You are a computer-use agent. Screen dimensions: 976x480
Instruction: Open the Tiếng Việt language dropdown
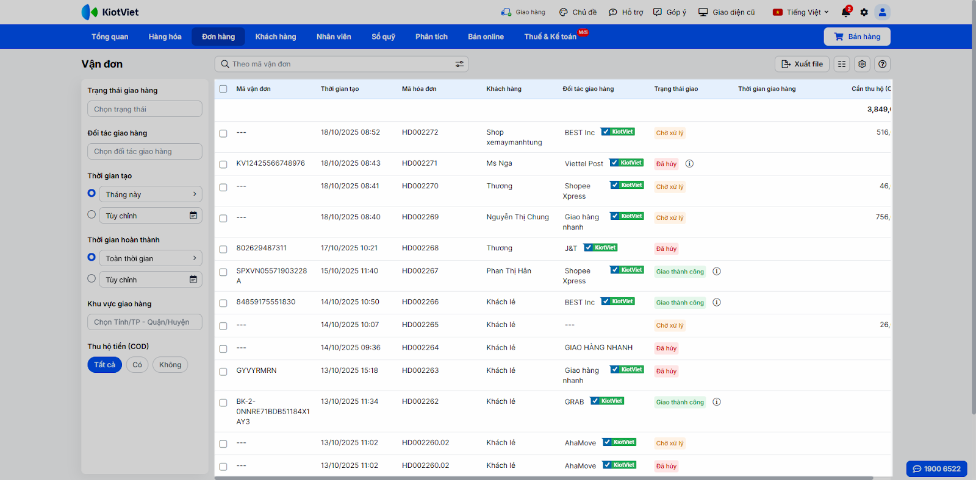pyautogui.click(x=801, y=12)
